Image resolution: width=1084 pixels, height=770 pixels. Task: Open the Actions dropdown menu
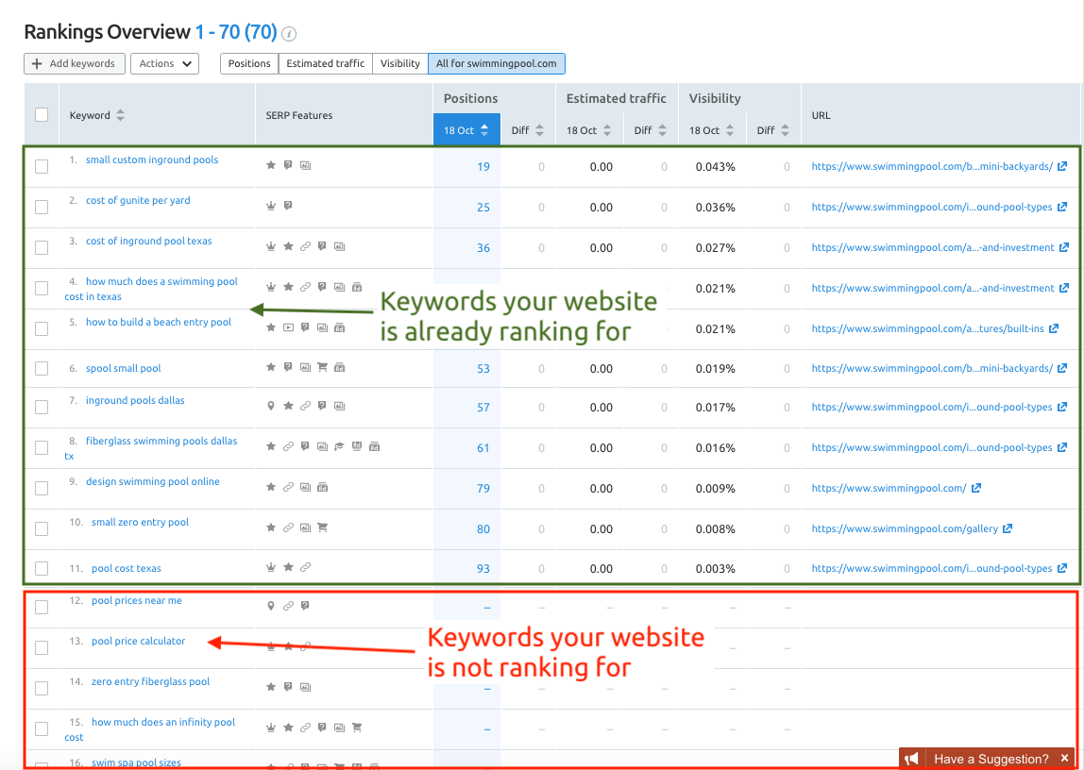click(x=164, y=63)
